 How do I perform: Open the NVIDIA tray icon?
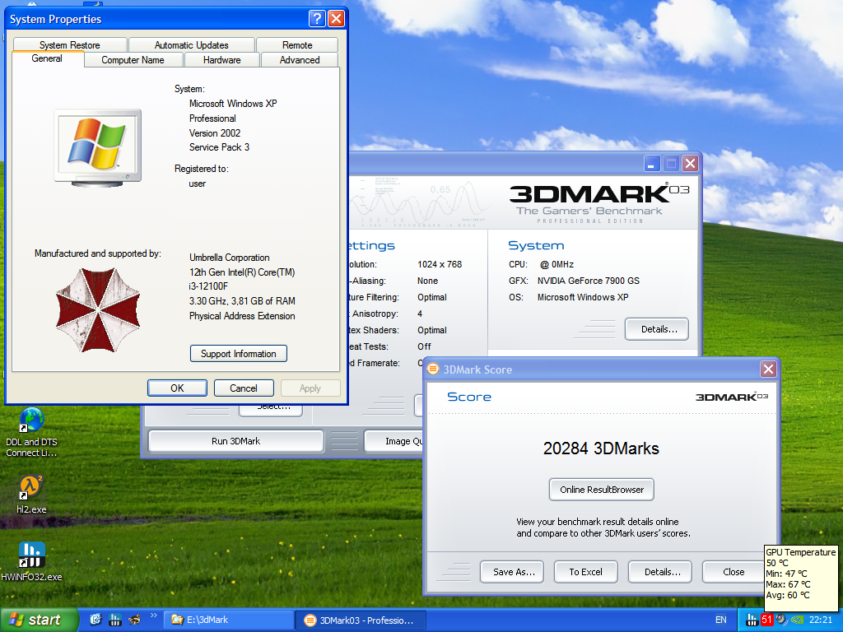(796, 620)
